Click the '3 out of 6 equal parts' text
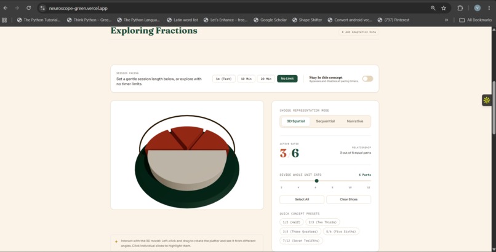Image resolution: width=496 pixels, height=252 pixels. [355, 153]
